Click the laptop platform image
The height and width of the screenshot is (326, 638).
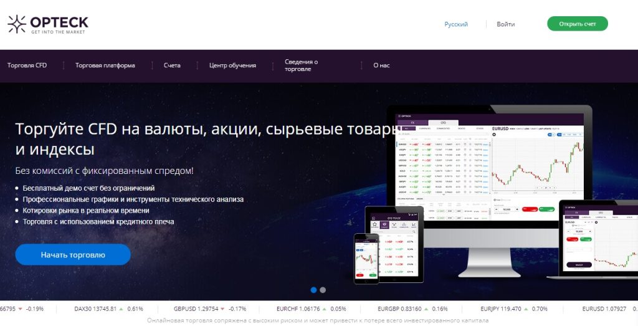point(597,240)
